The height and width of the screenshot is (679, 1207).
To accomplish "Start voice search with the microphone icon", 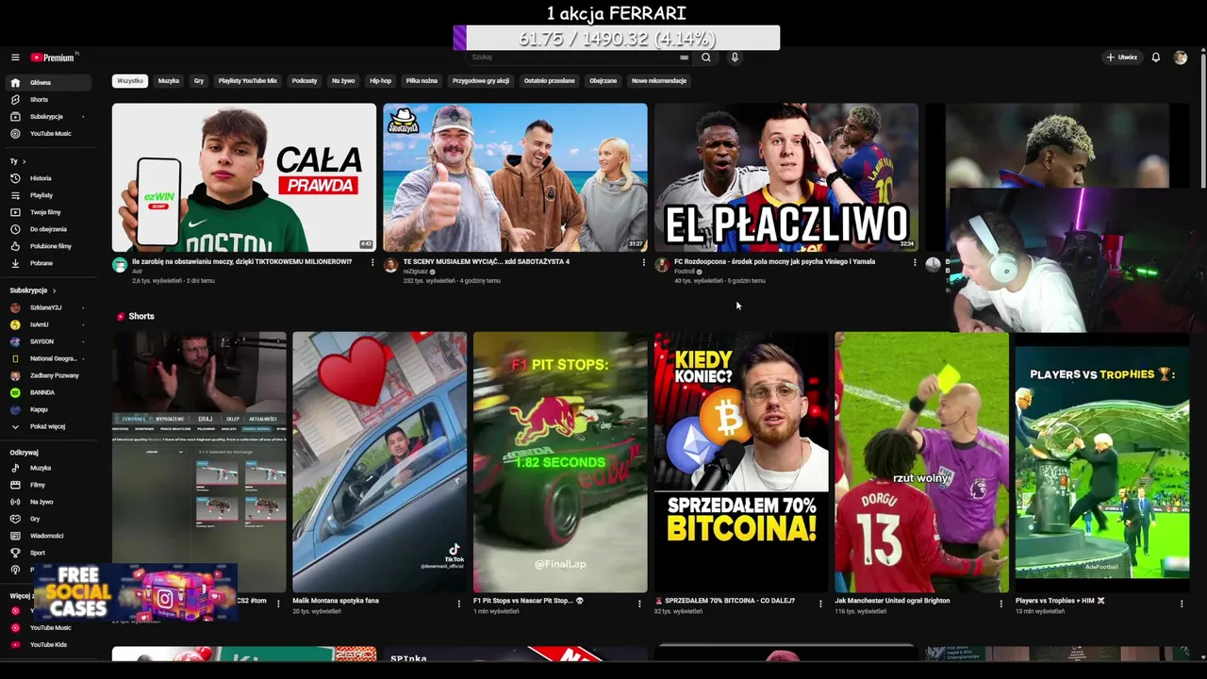I will (x=735, y=58).
